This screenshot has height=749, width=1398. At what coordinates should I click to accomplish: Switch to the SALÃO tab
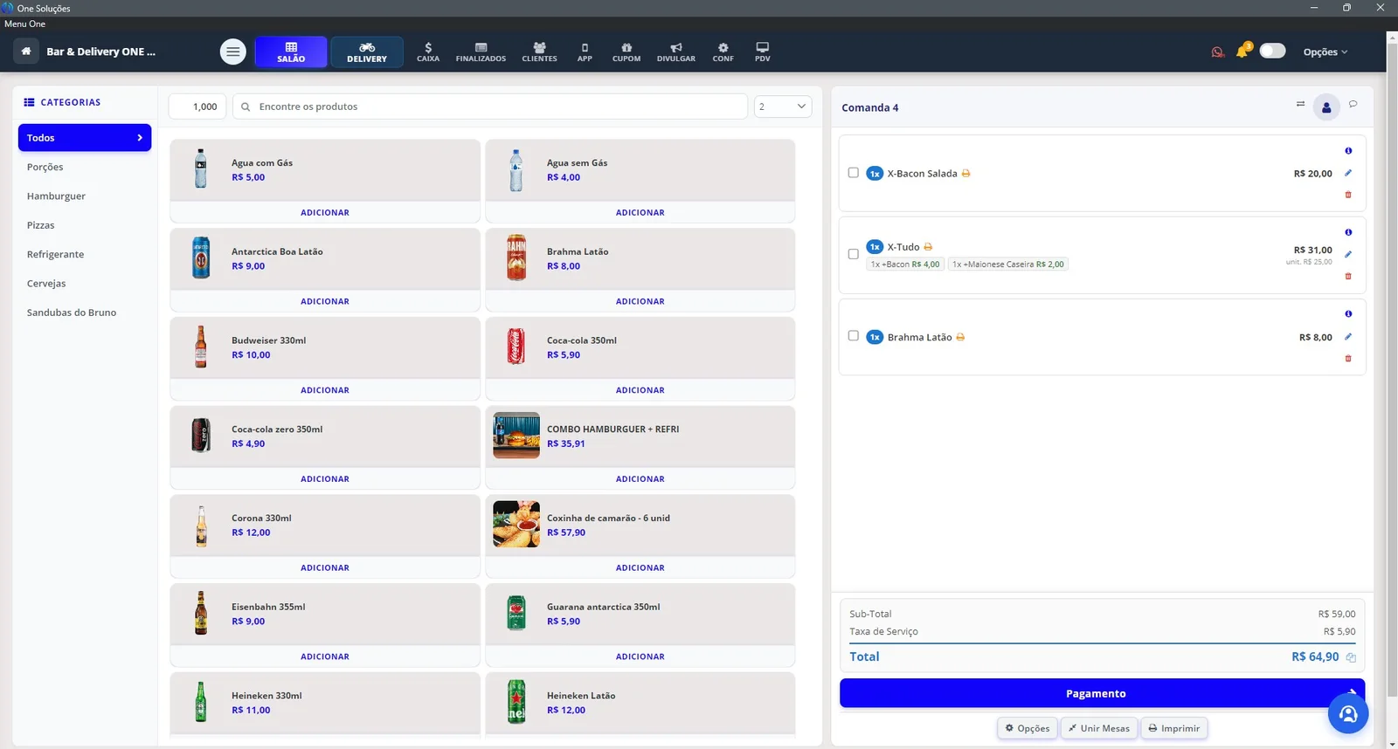point(291,52)
